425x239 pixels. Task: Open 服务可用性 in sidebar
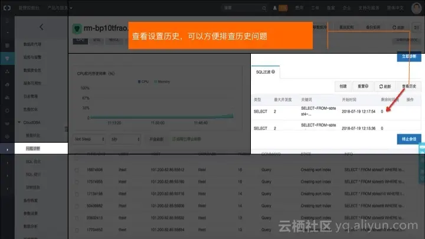32,83
